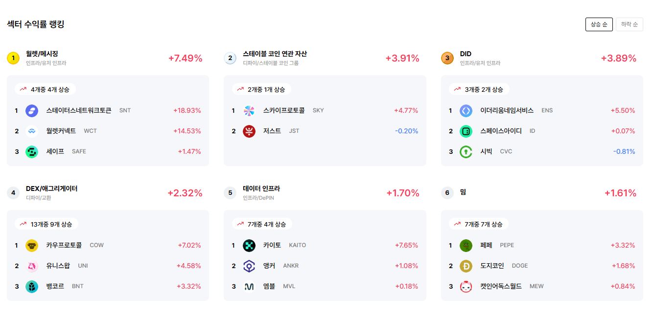Viewport: 654px width, 315px height.
Task: Click the Dogecoin DOGE coin icon
Action: tap(466, 266)
